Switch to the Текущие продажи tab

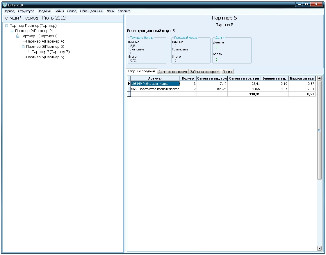pyautogui.click(x=141, y=71)
